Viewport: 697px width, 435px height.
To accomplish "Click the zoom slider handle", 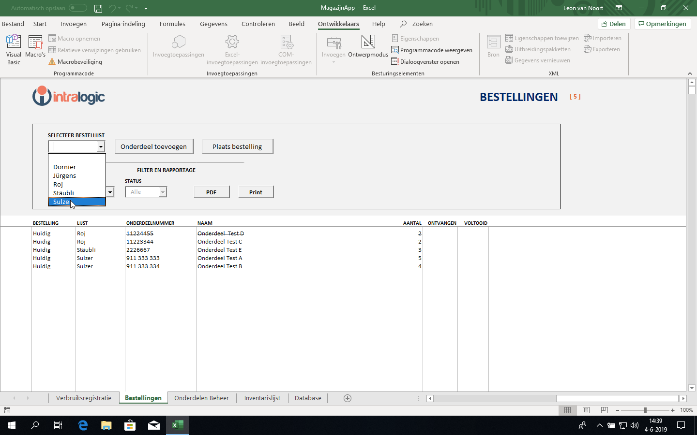I will 645,410.
